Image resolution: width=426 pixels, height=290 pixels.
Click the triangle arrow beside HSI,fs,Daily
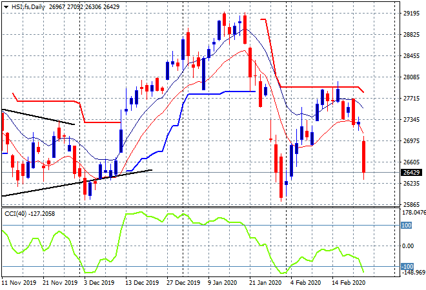click(6, 7)
